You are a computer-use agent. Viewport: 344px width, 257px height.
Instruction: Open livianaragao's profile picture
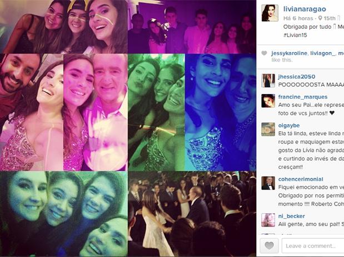click(x=270, y=13)
